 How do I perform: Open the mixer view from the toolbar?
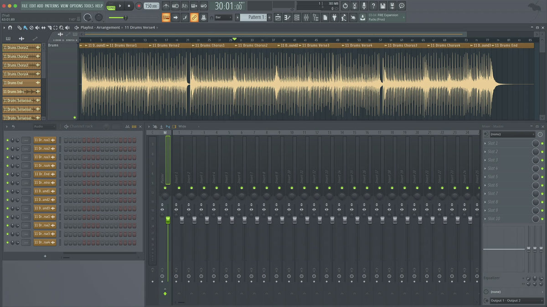306,17
